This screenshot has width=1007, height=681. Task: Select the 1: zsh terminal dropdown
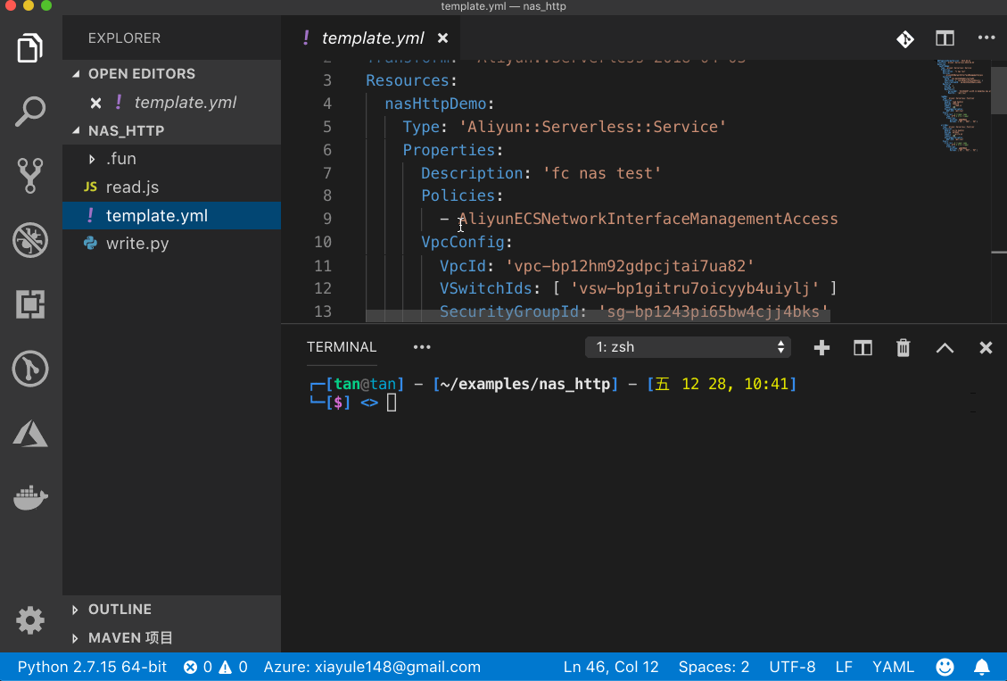pyautogui.click(x=688, y=347)
